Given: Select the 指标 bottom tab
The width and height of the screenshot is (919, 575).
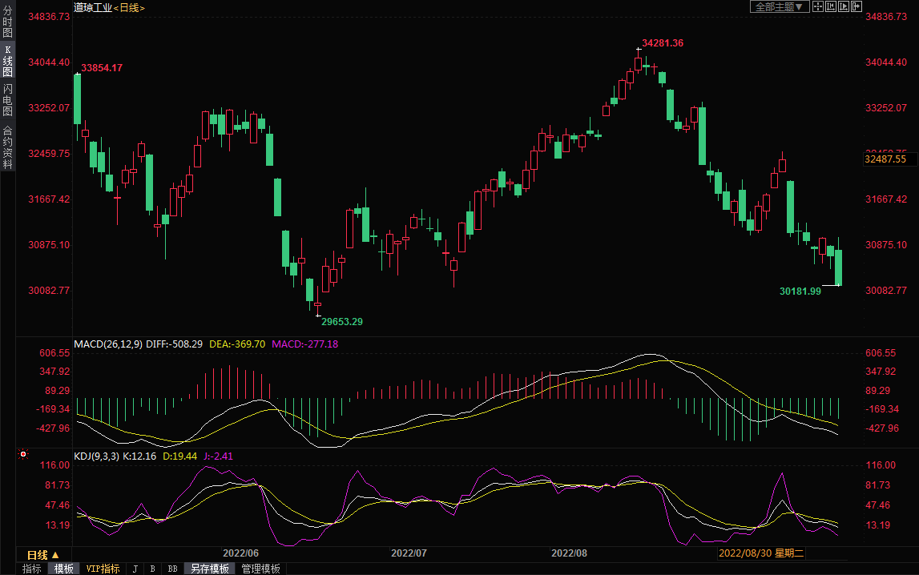Looking at the screenshot, I should pos(32,569).
